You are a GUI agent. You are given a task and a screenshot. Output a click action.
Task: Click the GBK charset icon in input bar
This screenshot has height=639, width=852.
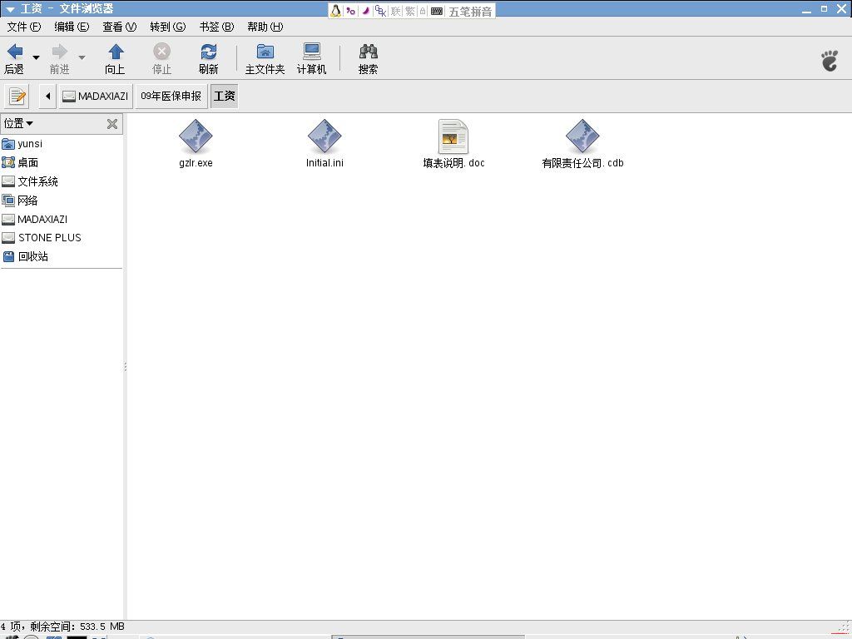(x=381, y=11)
